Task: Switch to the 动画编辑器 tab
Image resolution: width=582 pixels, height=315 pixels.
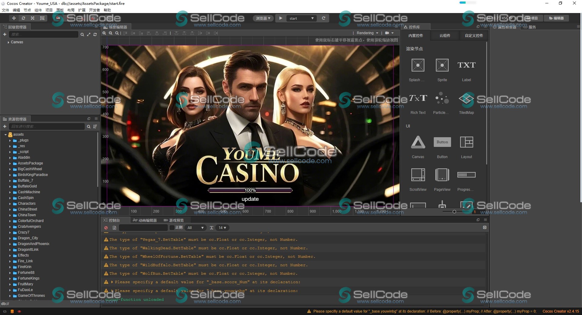Action: coord(145,220)
